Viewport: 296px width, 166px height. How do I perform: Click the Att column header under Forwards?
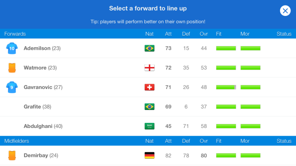pos(168,34)
